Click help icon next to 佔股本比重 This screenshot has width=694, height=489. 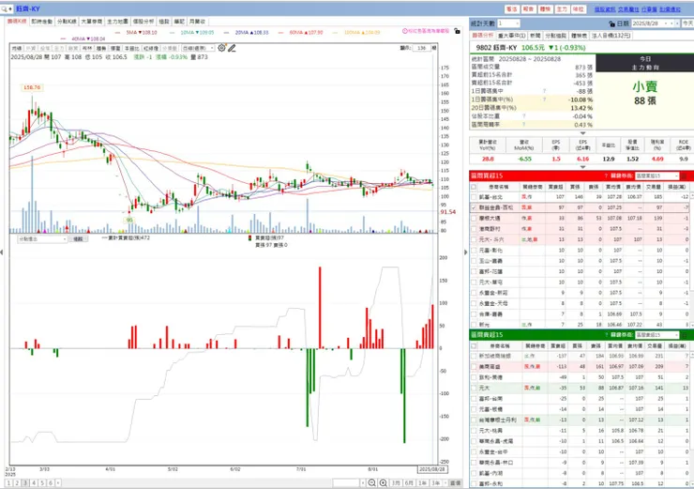point(523,116)
